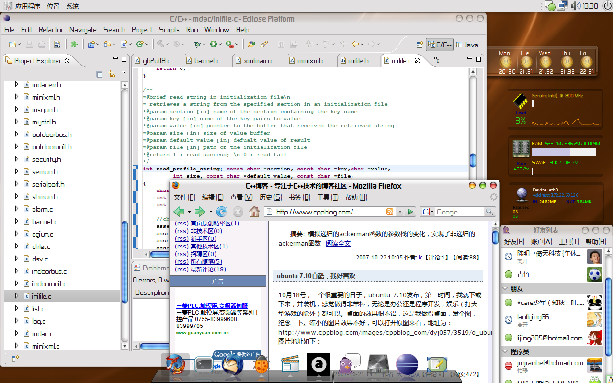Launch the terminal icon in the dock
This screenshot has width=613, height=383.
[203, 365]
